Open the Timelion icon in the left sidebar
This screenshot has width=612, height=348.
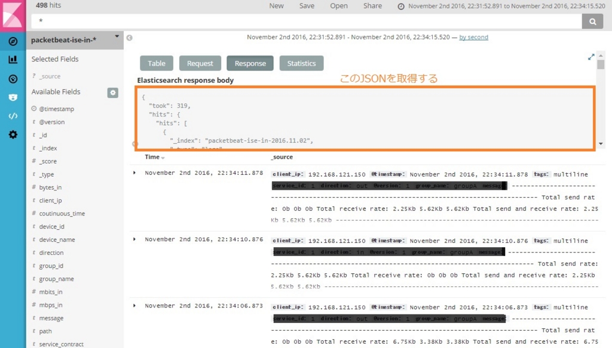(12, 97)
